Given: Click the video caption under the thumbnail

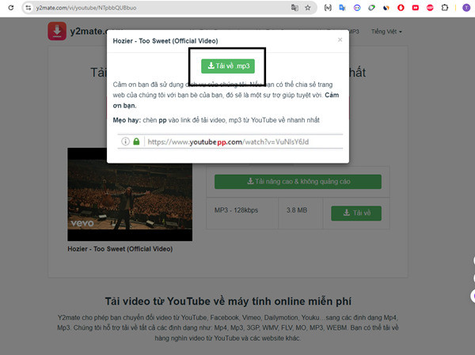Looking at the screenshot, I should [x=120, y=249].
